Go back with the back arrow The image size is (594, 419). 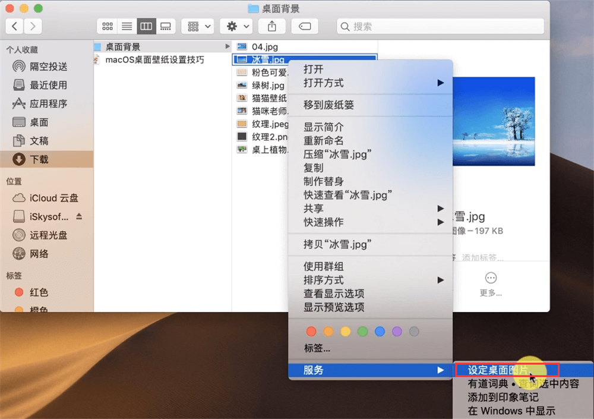pyautogui.click(x=15, y=26)
